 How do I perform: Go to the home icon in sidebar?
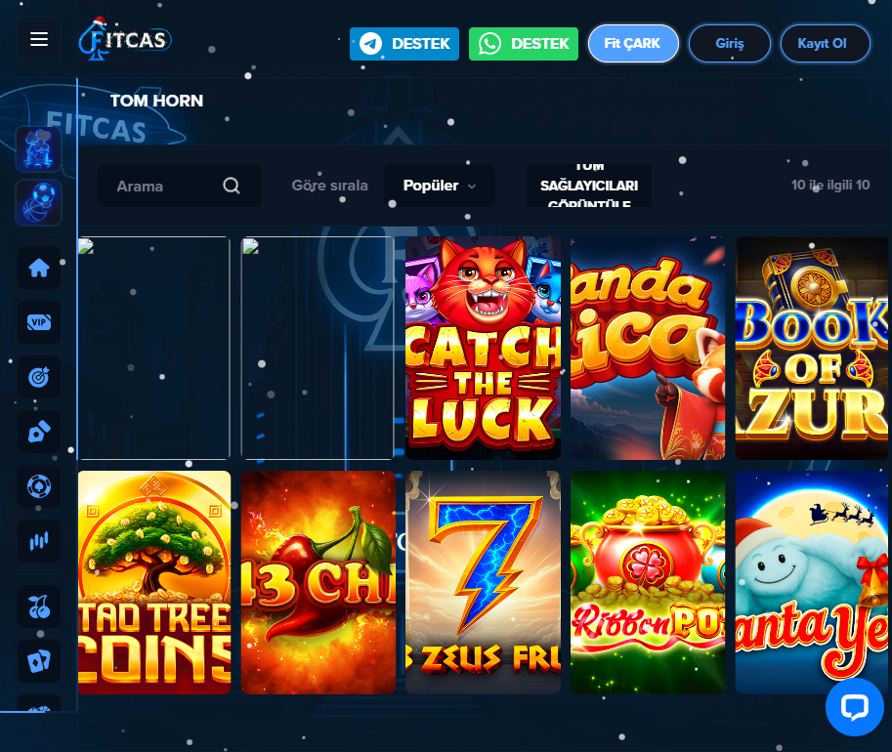coord(39,268)
